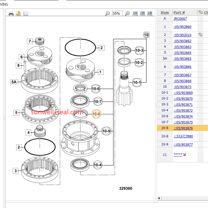Click the left arrow of horizontal scrollbar
The image size is (208, 208).
[x=159, y=198]
